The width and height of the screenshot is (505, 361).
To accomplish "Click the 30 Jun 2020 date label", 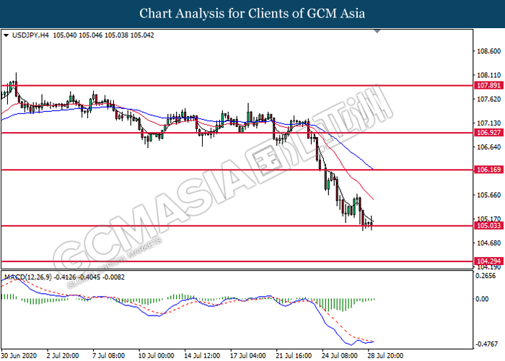I will point(19,355).
